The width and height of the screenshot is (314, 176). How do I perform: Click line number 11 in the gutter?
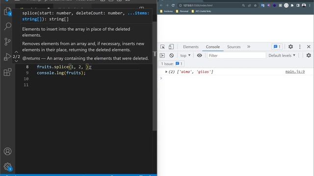coord(26,85)
